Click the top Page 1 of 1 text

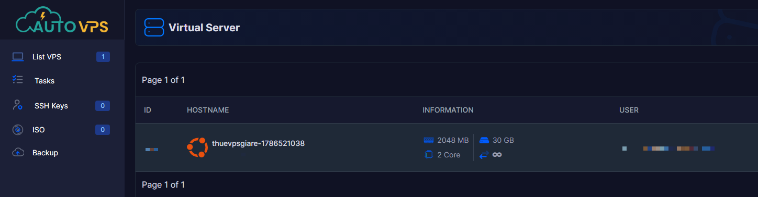[x=163, y=80]
